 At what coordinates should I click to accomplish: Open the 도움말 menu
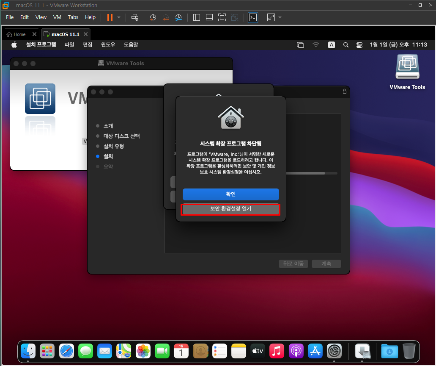131,44
